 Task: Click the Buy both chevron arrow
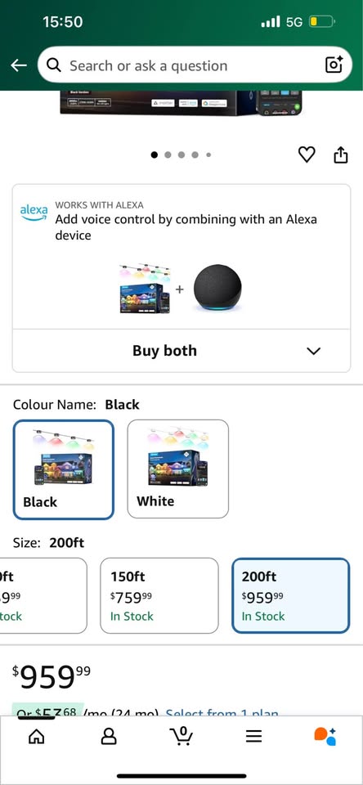[313, 351]
